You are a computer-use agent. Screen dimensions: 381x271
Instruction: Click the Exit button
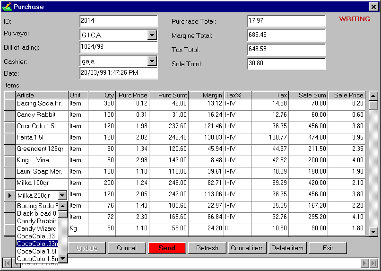pos(328,248)
